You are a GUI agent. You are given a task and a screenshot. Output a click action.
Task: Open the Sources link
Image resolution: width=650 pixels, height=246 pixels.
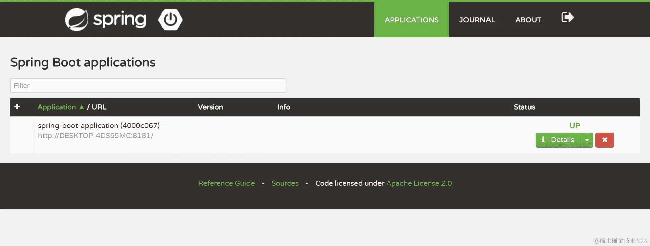coord(285,183)
